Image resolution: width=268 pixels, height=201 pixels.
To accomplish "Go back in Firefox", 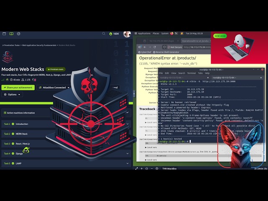I will click(145, 47).
